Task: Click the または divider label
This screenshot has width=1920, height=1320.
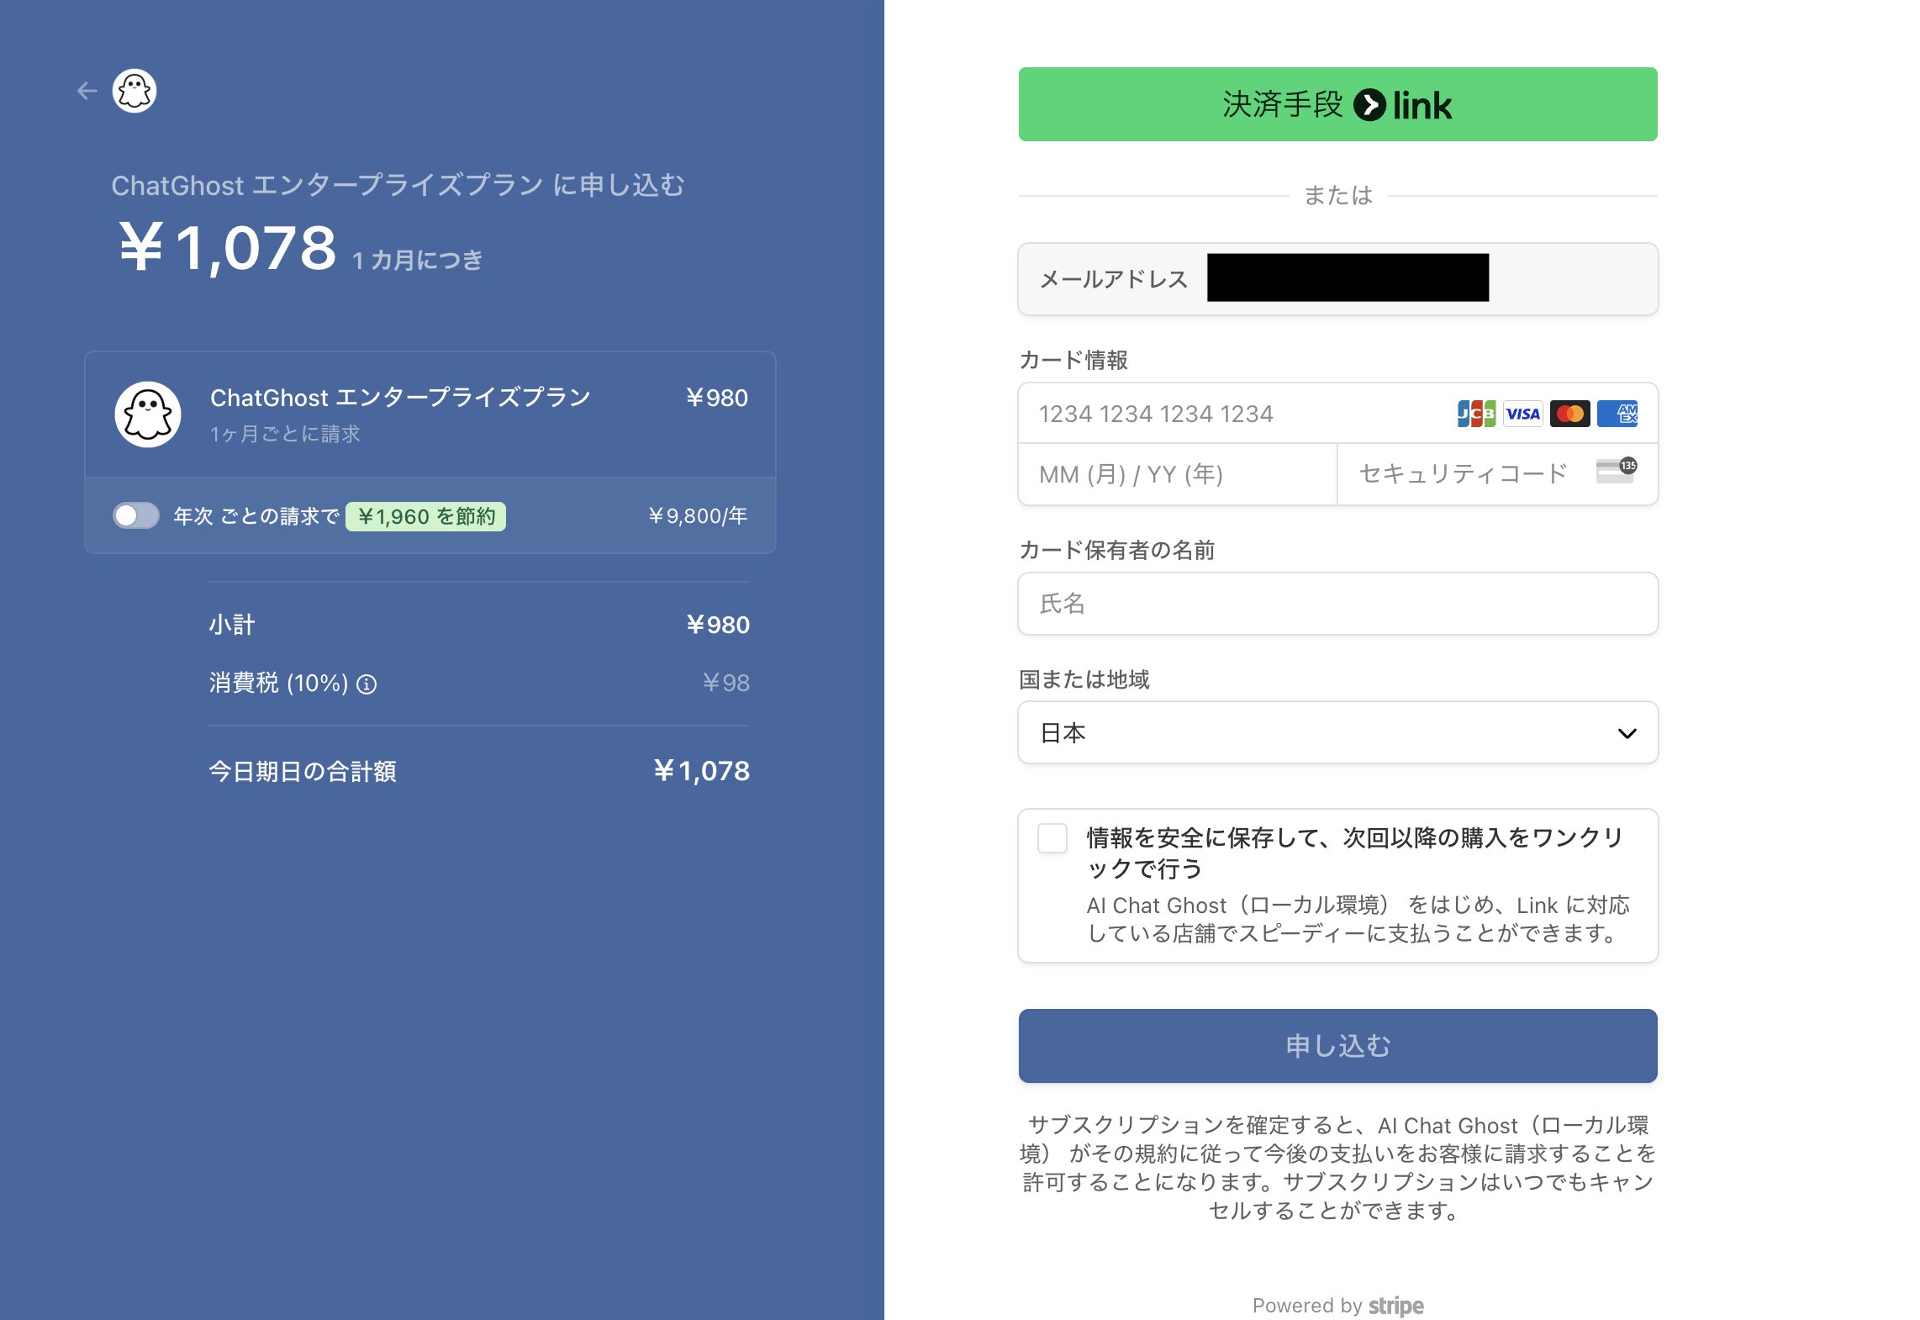Action: click(1337, 196)
